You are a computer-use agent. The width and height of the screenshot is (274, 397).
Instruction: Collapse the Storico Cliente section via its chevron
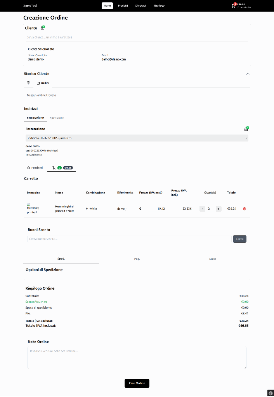tap(248, 74)
